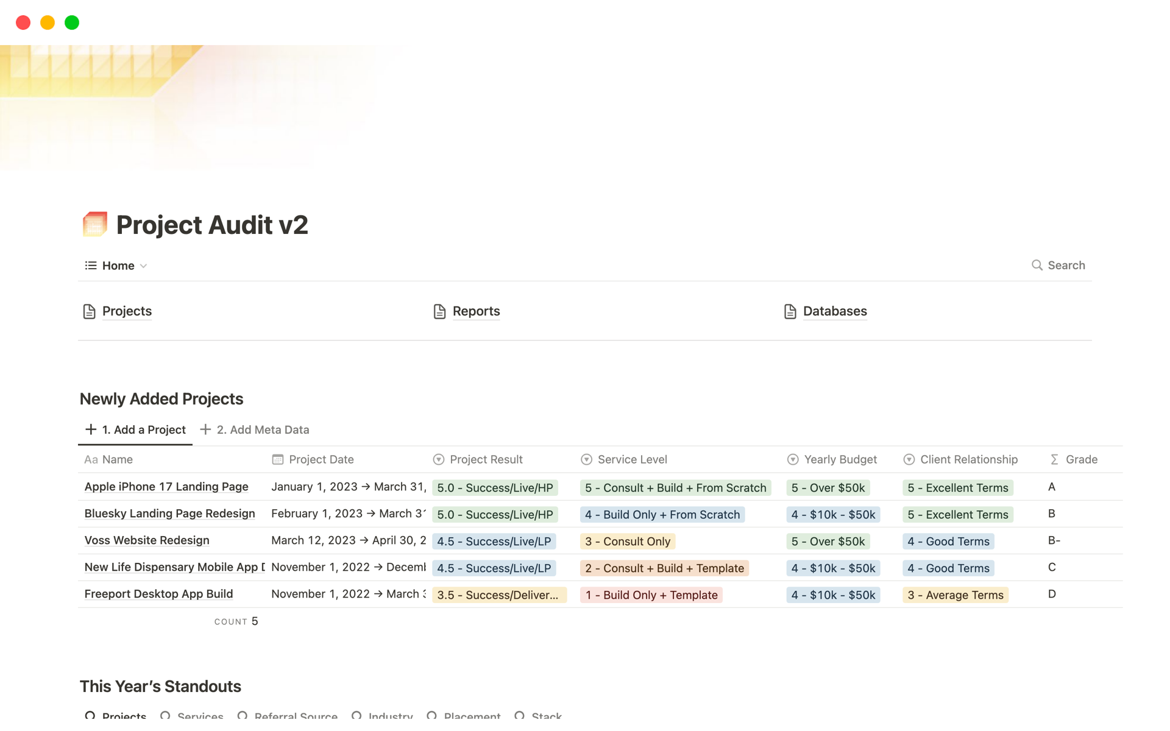Click the Search icon at top right

point(1037,265)
